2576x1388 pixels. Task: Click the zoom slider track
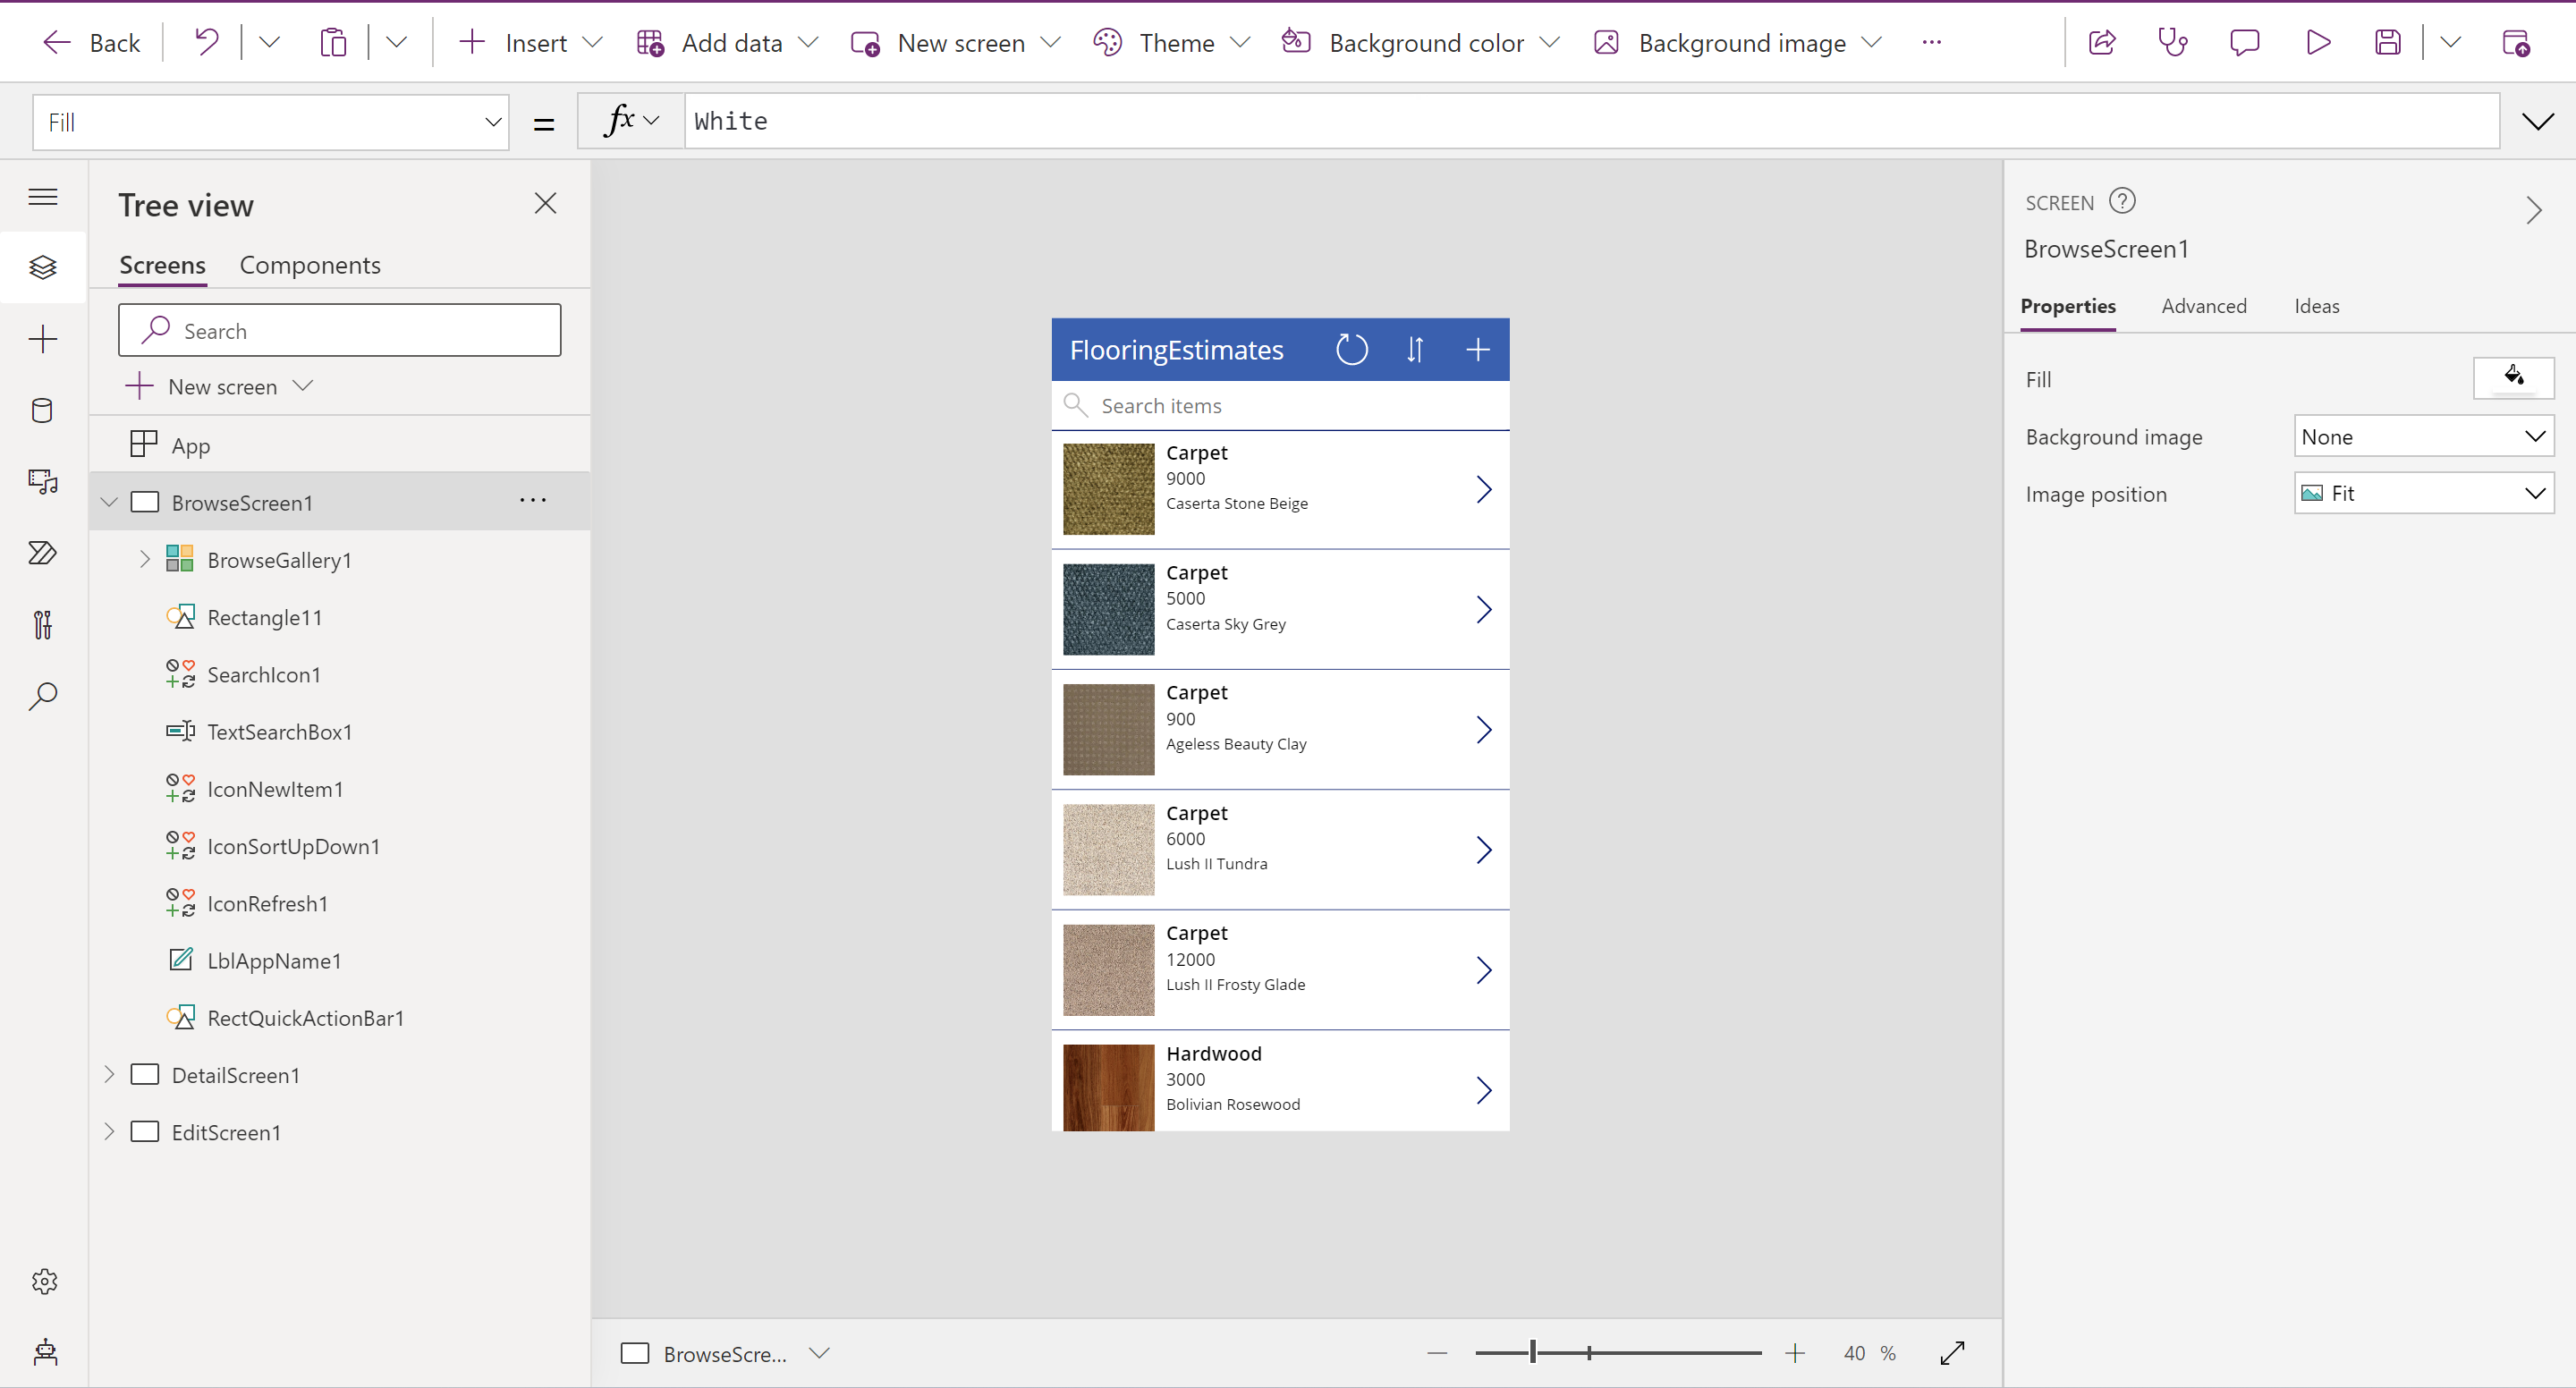click(1617, 1353)
